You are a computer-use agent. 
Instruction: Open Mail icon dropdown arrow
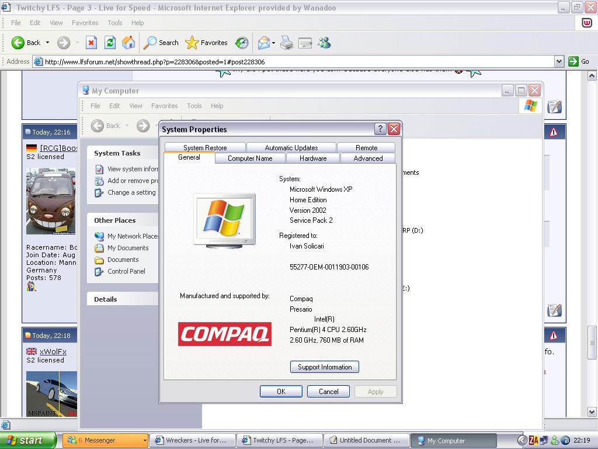click(273, 43)
